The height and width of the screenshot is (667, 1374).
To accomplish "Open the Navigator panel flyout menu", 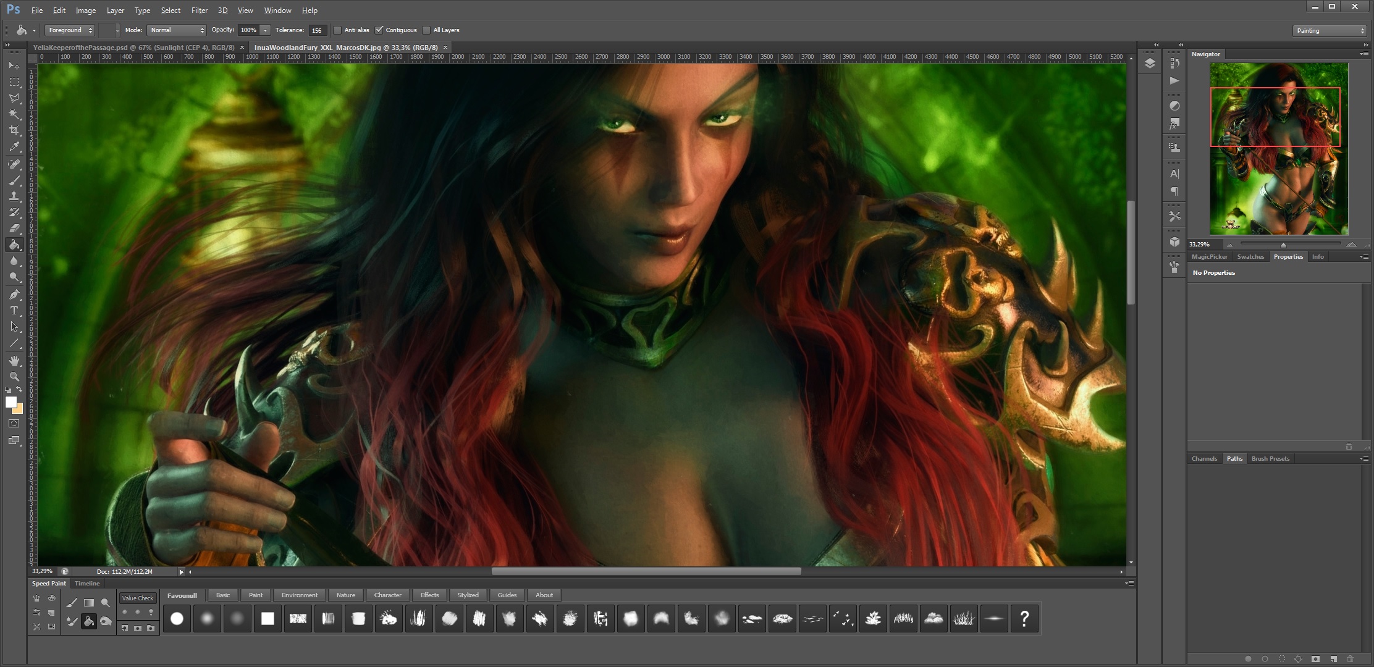I will (1363, 54).
